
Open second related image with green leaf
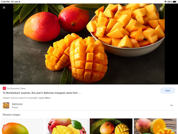point(67,126)
